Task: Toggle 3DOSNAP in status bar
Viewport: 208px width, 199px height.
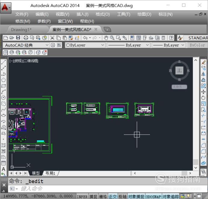Action: [x=154, y=197]
